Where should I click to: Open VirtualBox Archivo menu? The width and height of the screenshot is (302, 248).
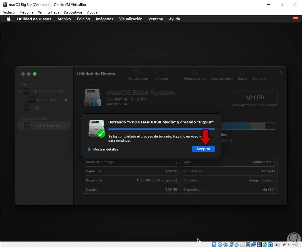coord(9,12)
